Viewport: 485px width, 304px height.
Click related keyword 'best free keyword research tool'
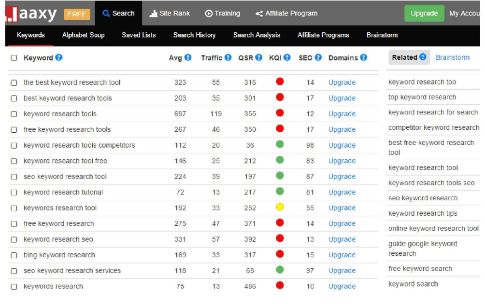431,148
